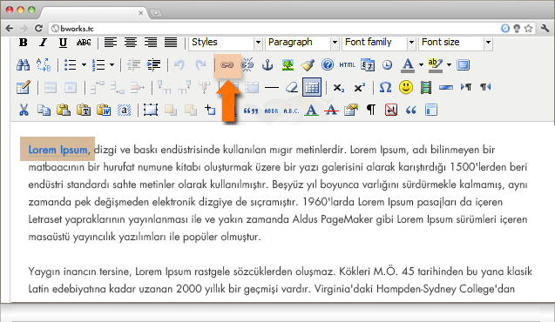The width and height of the screenshot is (555, 322).
Task: Align text left
Action: coord(111,43)
